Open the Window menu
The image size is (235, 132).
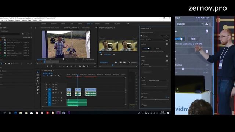click(35, 21)
